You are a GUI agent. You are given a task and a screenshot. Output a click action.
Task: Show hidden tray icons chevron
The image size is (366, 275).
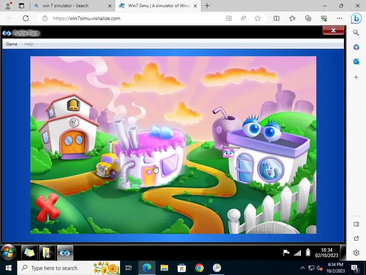[302, 268]
